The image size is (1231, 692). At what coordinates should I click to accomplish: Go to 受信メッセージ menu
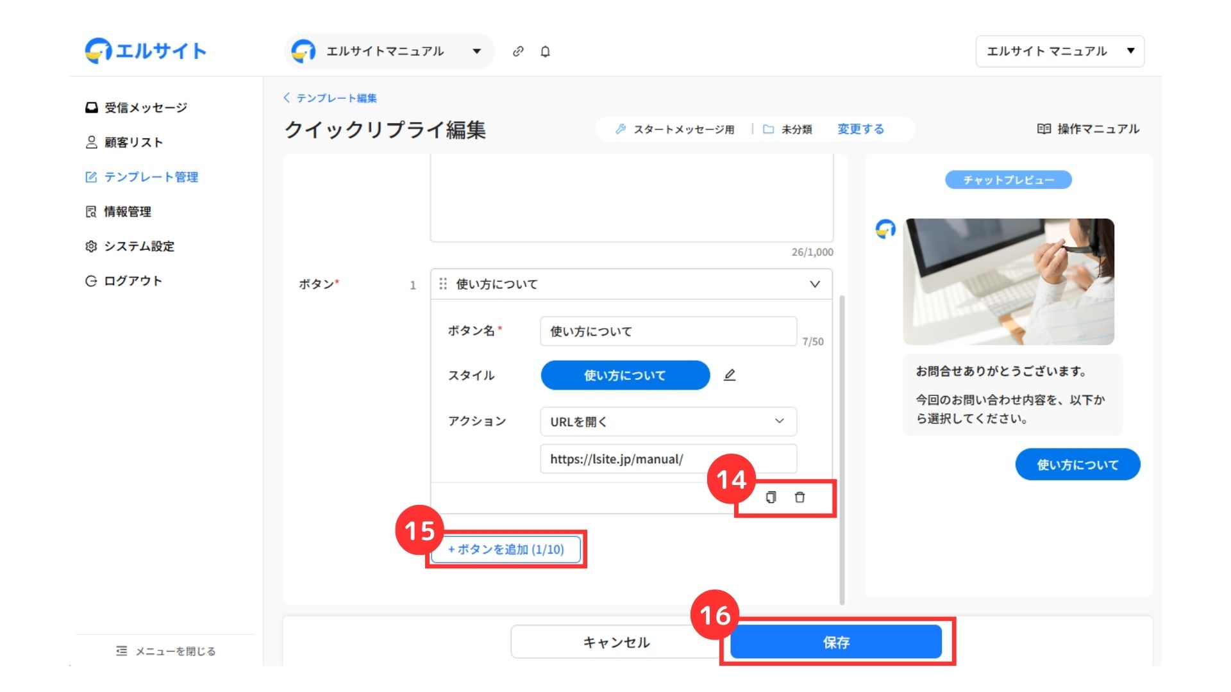pyautogui.click(x=137, y=108)
